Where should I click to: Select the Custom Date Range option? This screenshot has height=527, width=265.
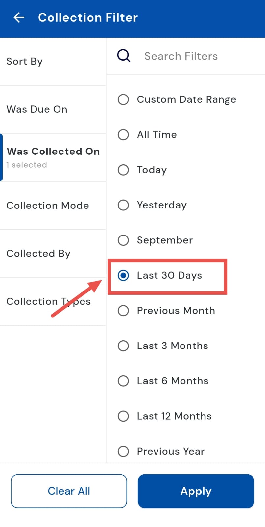(123, 99)
